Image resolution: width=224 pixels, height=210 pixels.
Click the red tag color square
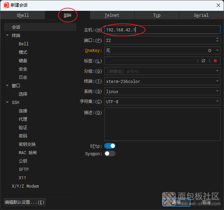pos(215,61)
